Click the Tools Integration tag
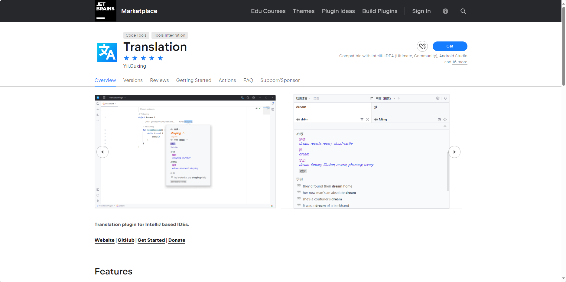 [170, 35]
